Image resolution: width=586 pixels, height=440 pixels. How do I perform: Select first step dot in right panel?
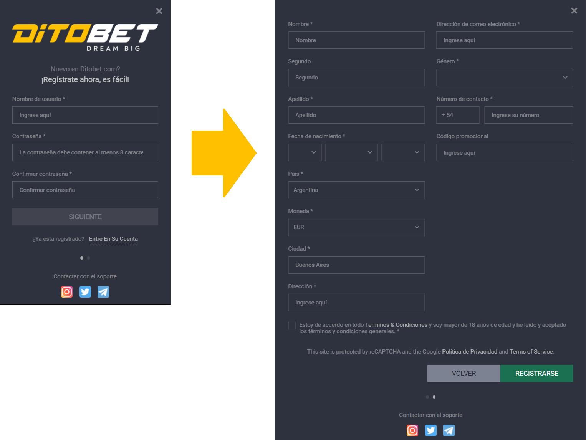click(x=427, y=397)
